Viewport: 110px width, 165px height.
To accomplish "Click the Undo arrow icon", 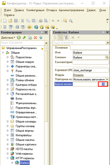I will (53, 21).
